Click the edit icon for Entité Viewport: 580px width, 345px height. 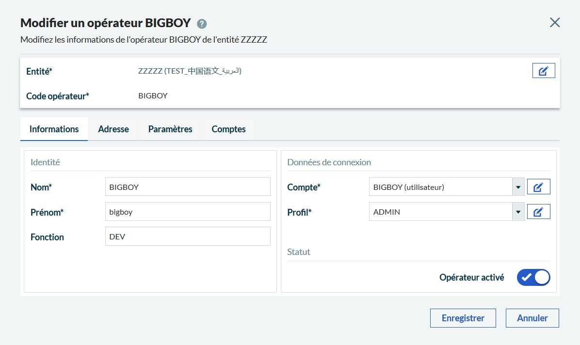(543, 71)
